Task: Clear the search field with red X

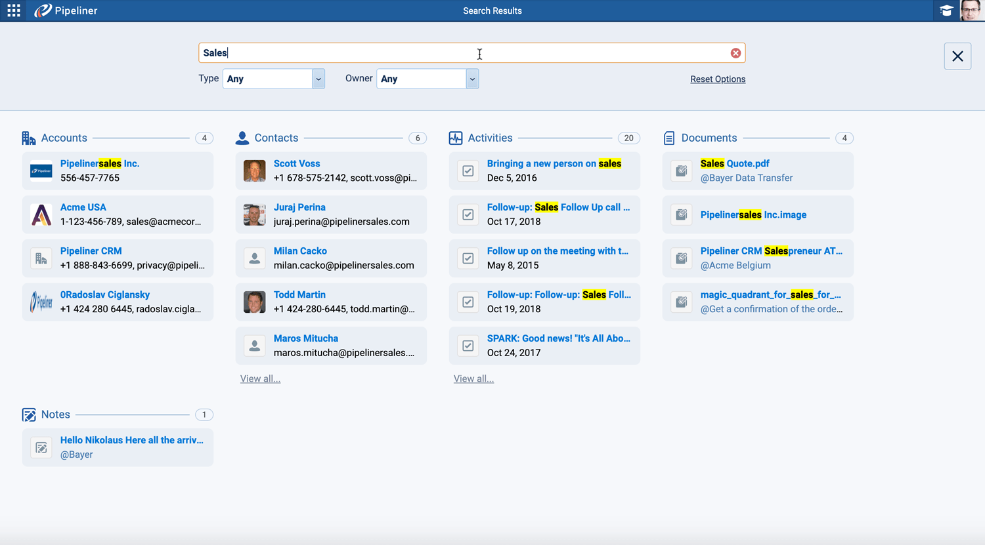Action: point(735,53)
